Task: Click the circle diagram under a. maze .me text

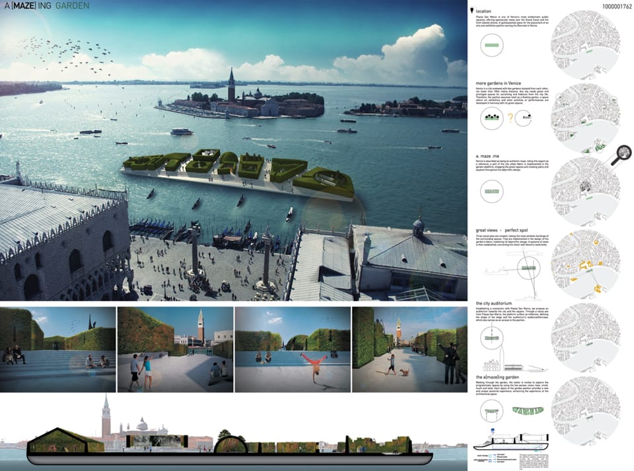Action: click(491, 191)
